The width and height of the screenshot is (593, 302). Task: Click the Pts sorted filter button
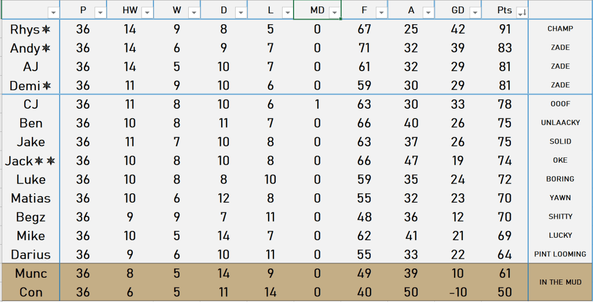coord(521,12)
